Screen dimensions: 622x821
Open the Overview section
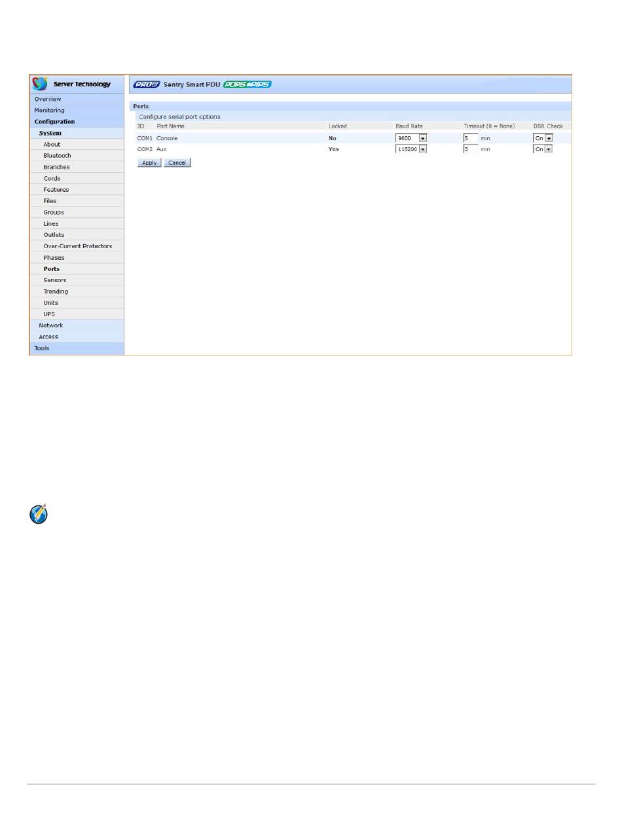click(x=77, y=99)
